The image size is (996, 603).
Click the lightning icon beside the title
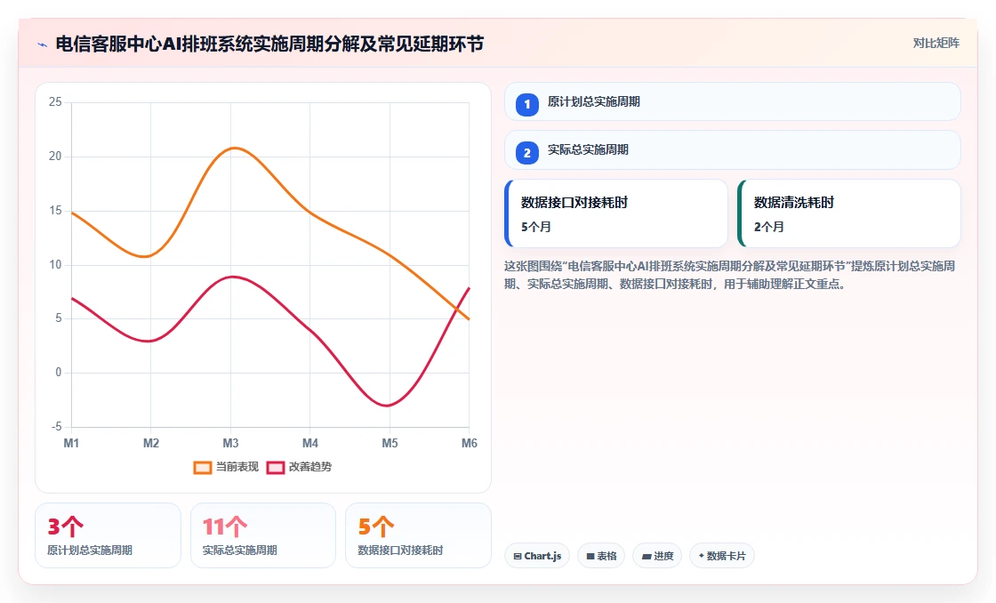[43, 44]
